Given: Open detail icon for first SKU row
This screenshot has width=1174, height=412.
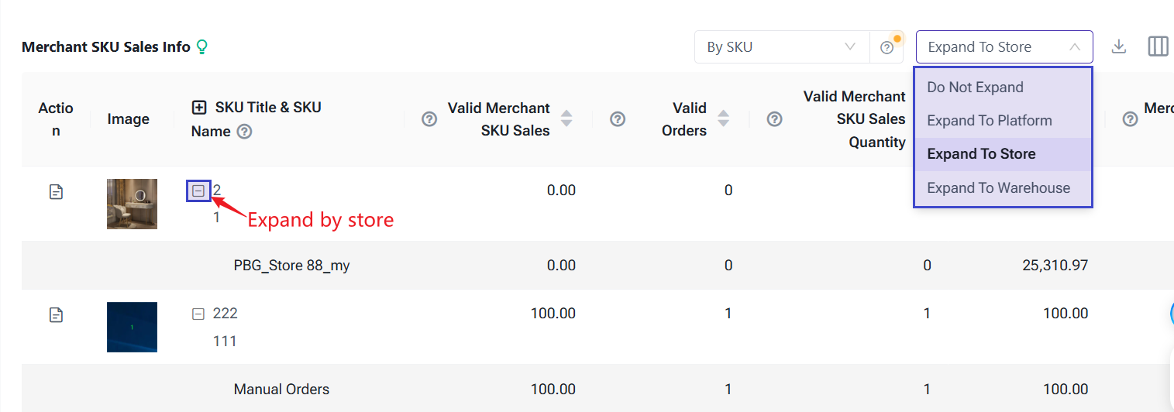Looking at the screenshot, I should click(56, 191).
